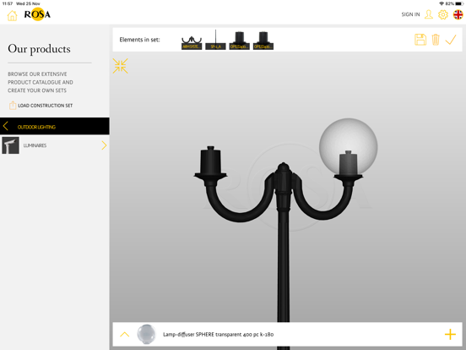Open the SIGN IN link
Screen dimensions: 466x350
[x=410, y=14]
